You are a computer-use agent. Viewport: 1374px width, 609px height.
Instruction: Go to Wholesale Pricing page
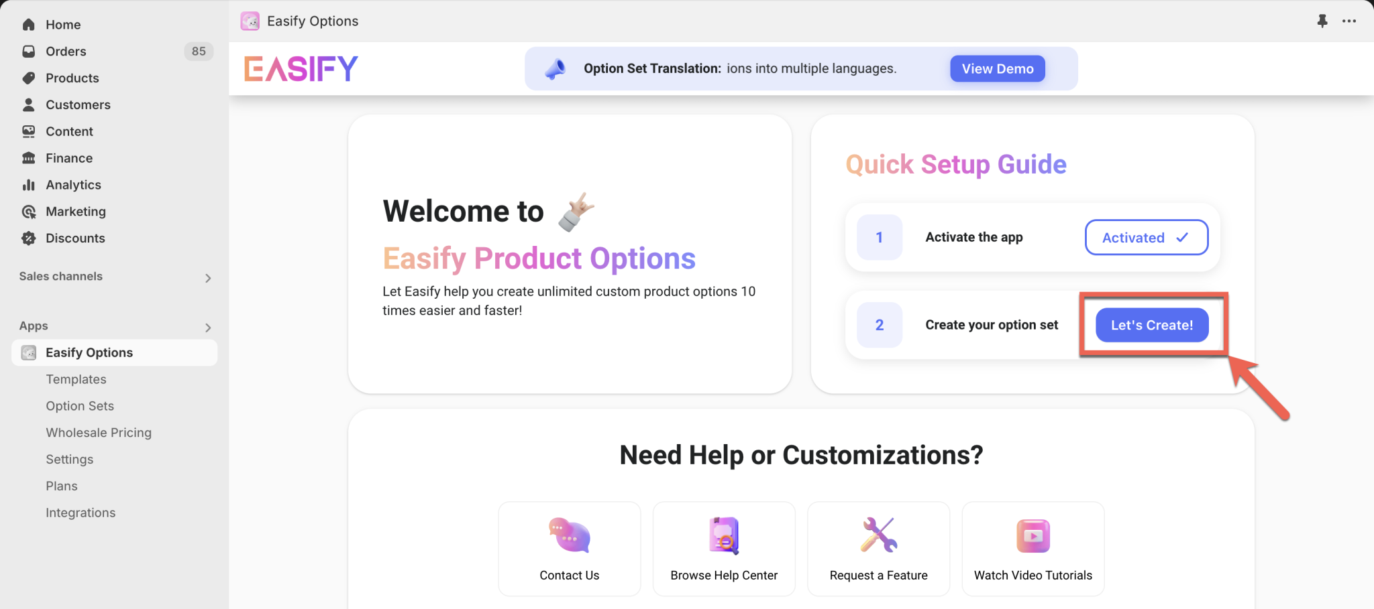(99, 433)
